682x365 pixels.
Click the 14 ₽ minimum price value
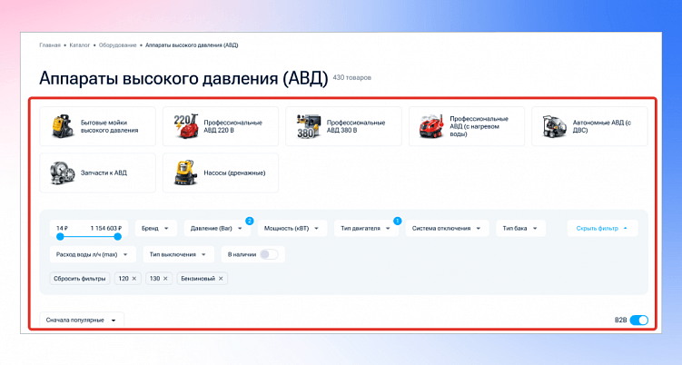[62, 228]
